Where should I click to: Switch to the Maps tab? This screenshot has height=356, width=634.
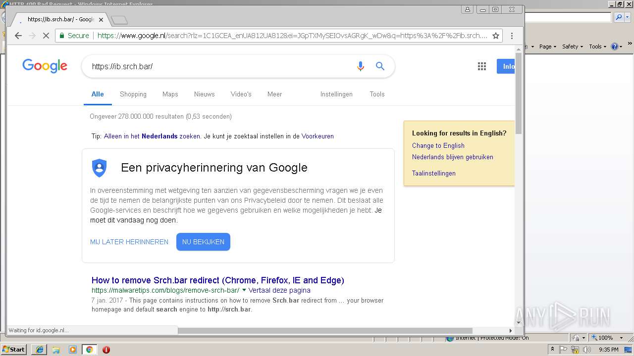170,94
